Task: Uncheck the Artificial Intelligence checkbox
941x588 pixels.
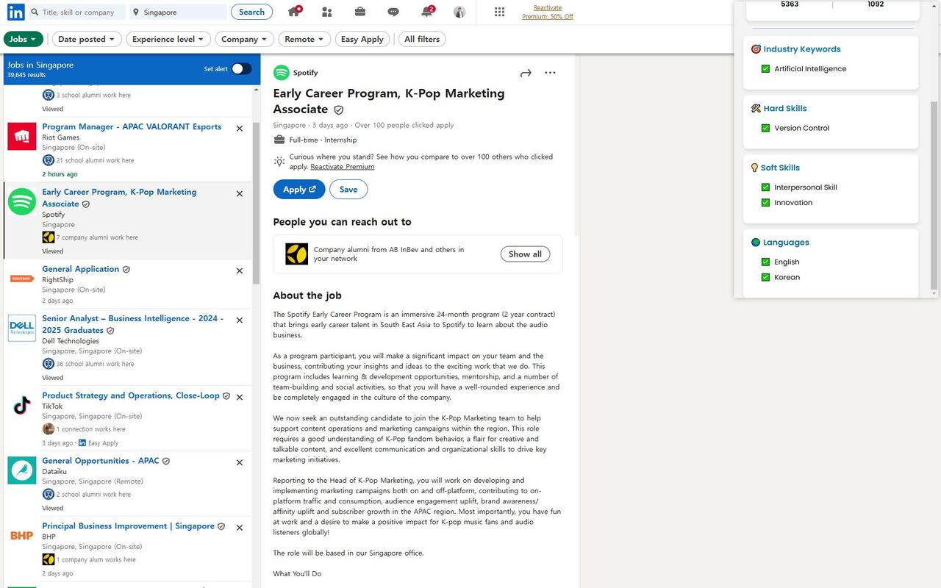Action: (x=765, y=69)
